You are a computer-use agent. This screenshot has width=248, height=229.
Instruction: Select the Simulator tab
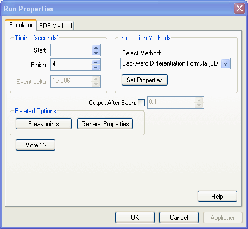[21, 25]
